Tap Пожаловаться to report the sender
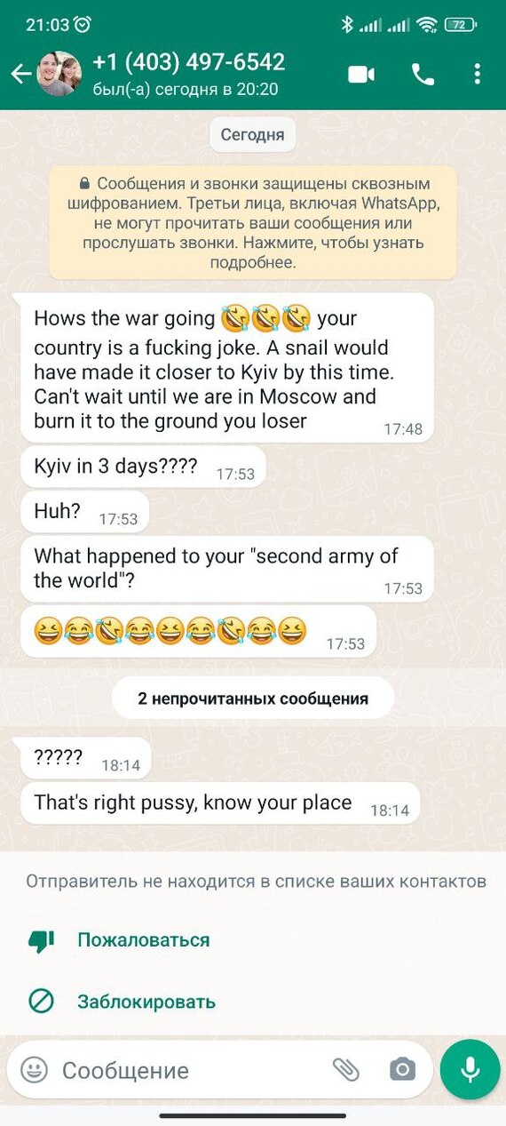Viewport: 506px width, 1126px height. [143, 940]
